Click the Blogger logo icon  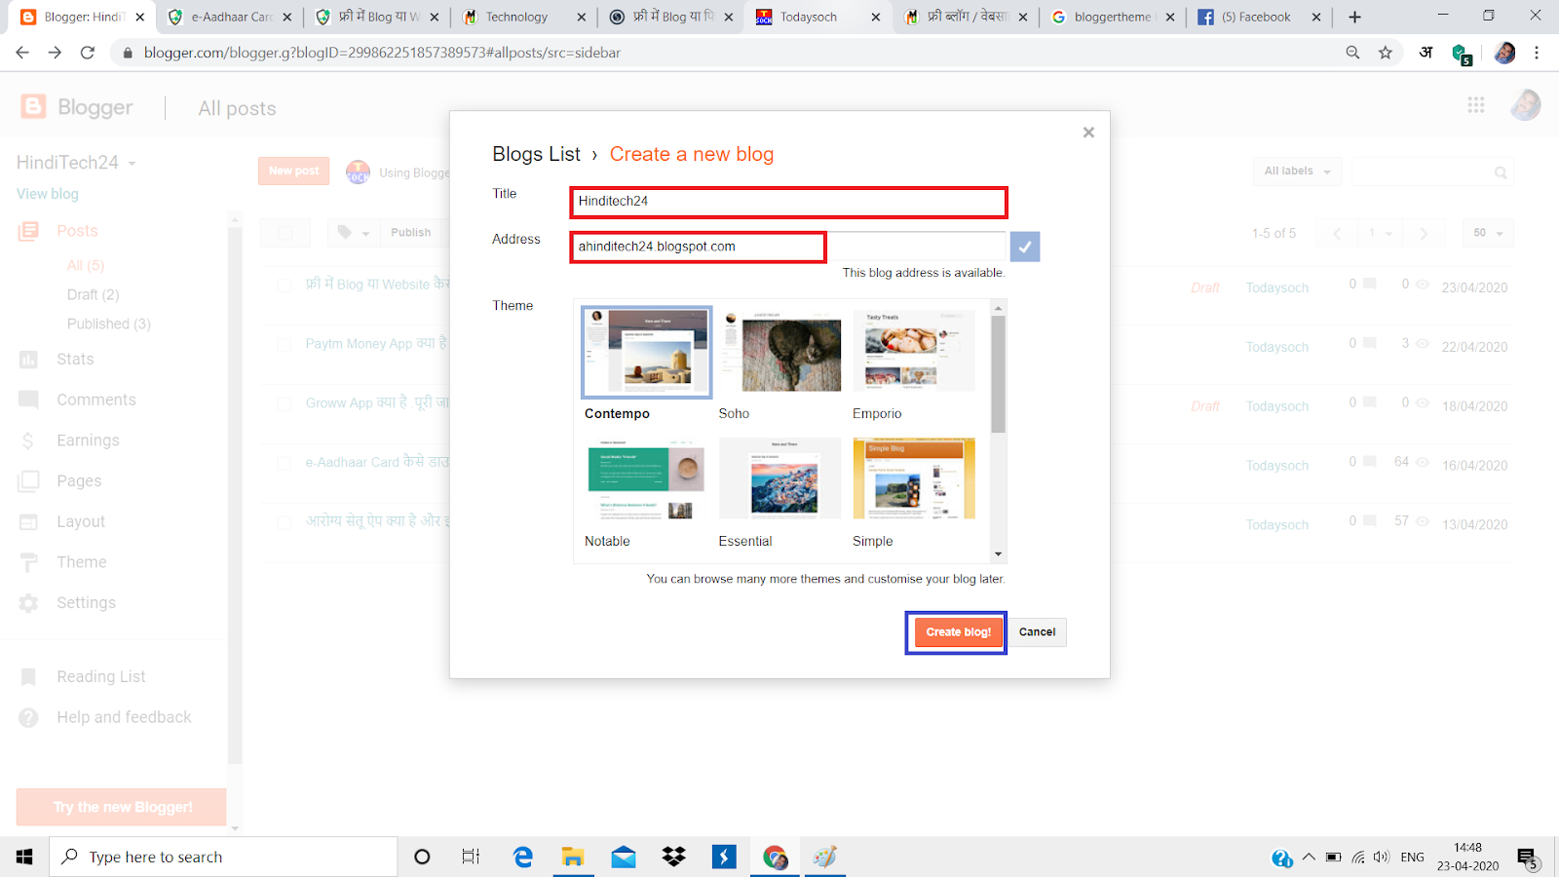34,106
